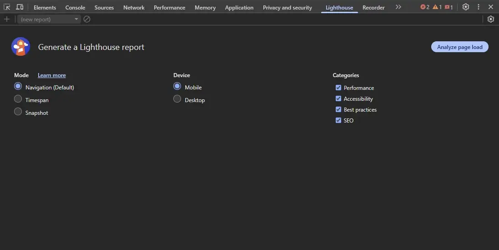Open the DevTools three-dot customize menu
Viewport: 499px width, 250px height.
click(478, 7)
